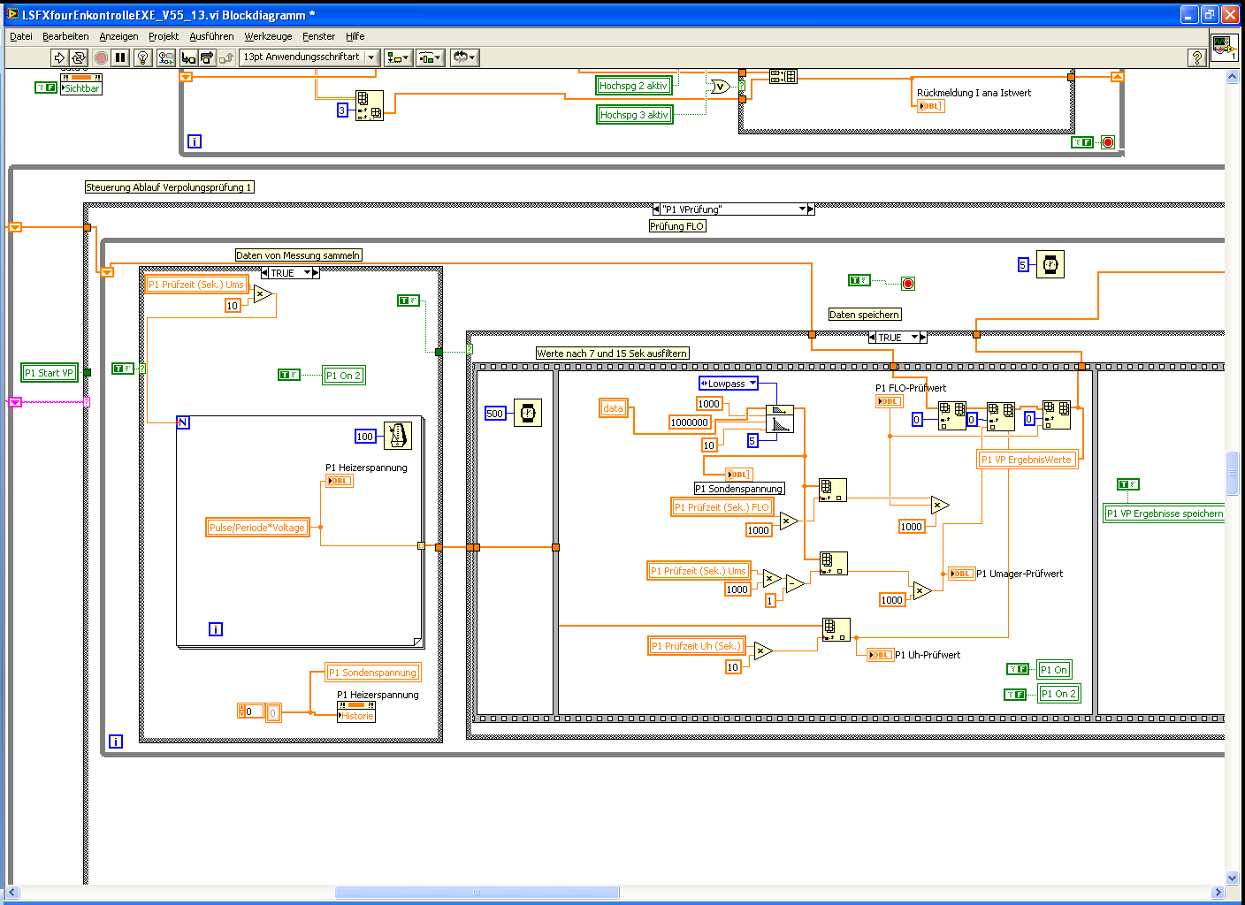Viewport: 1245px width, 905px height.
Task: Select the P1 VP Ergebnisse speichern terminal
Action: (1165, 513)
